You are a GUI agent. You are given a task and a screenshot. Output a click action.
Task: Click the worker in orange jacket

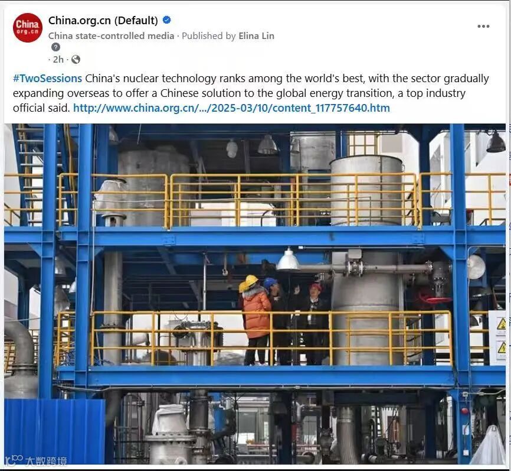pos(256,320)
